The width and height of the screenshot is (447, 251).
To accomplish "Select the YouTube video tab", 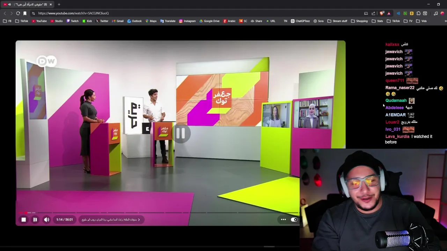I will [28, 5].
